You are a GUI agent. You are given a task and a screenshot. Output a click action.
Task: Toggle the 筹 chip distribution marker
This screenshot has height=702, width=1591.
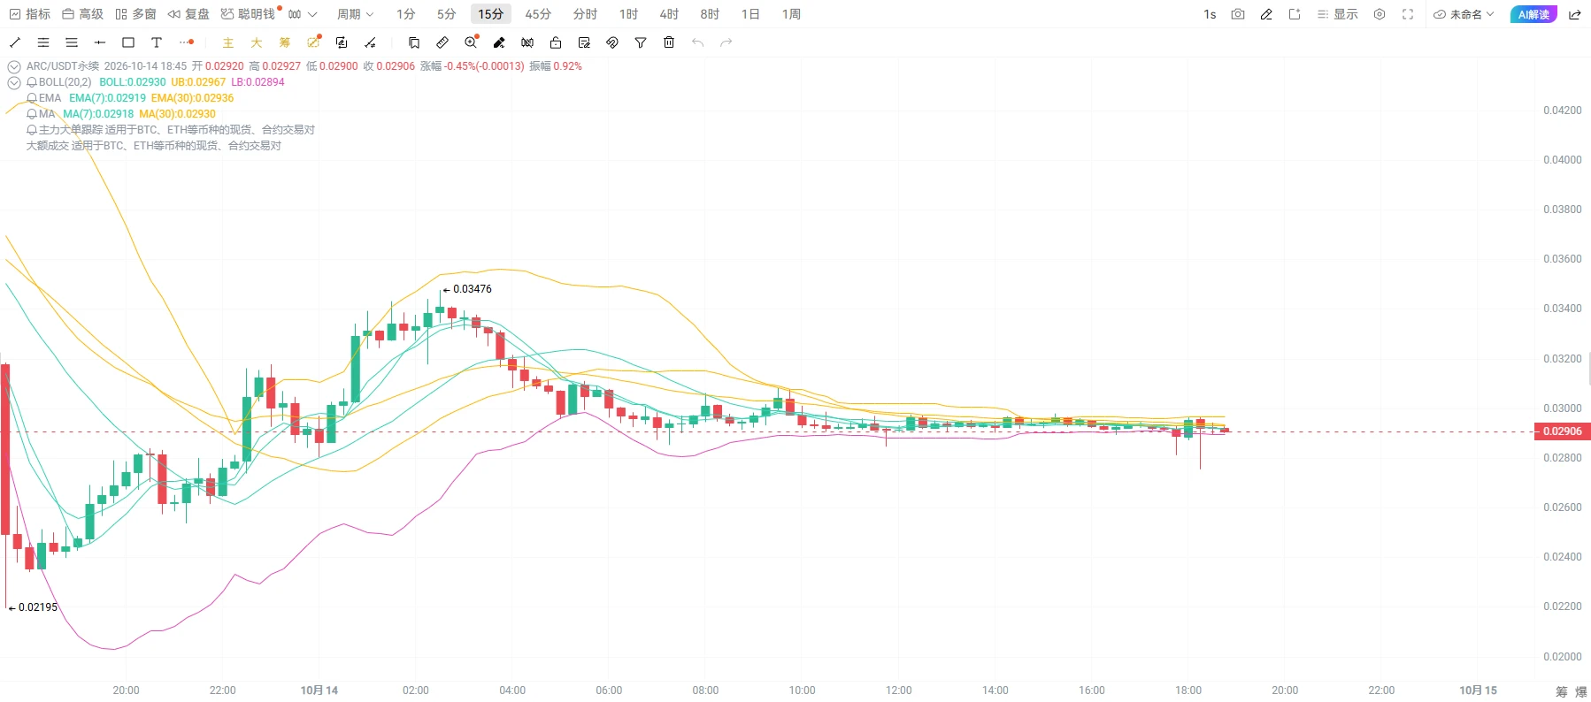tap(285, 42)
